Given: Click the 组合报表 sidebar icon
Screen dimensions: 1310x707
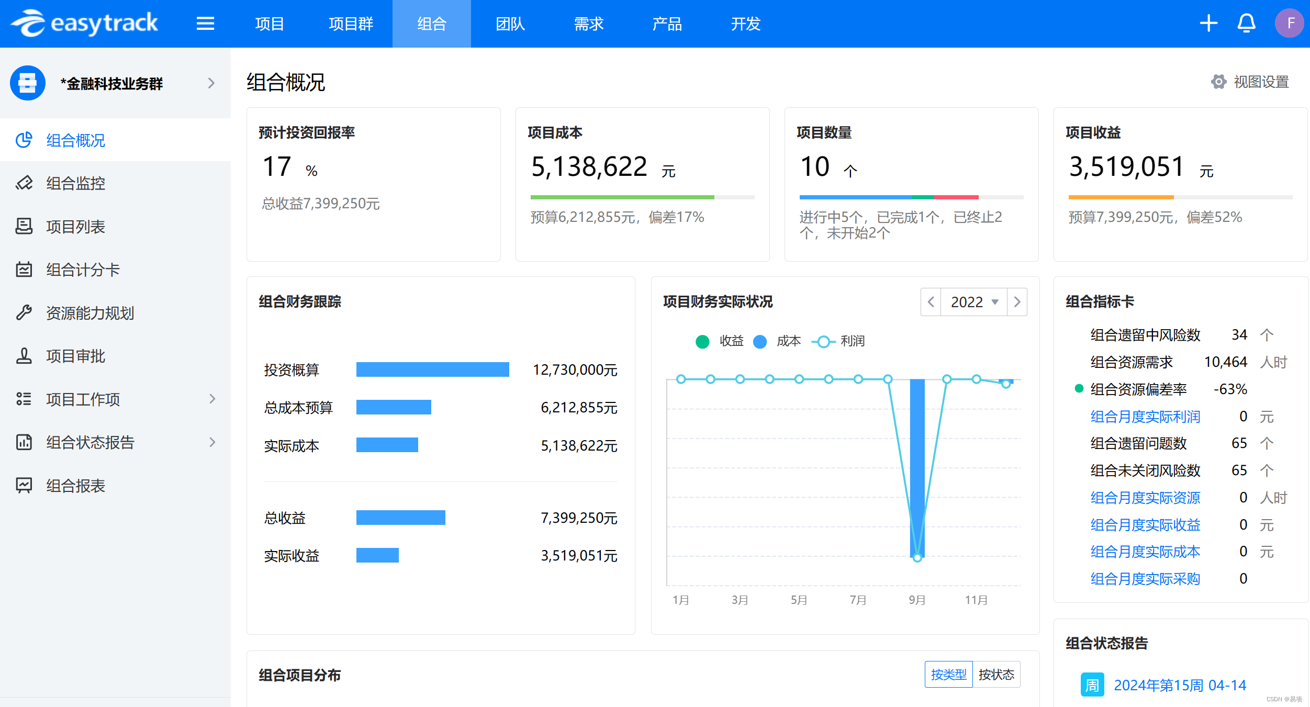Looking at the screenshot, I should [24, 485].
